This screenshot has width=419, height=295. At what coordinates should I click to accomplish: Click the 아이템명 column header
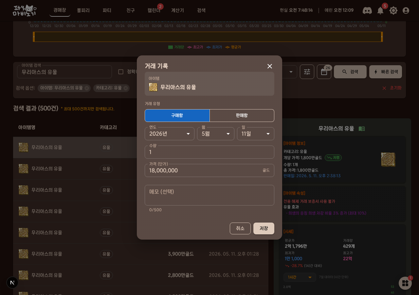click(x=27, y=128)
